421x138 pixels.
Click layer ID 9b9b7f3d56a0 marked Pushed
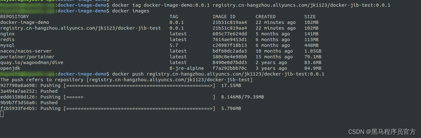[x=18, y=103]
